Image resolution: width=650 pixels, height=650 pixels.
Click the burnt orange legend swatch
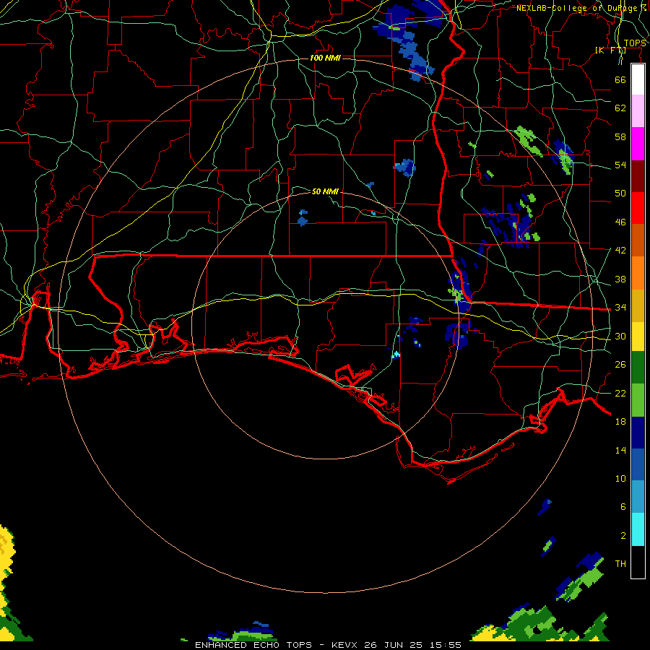pos(638,240)
